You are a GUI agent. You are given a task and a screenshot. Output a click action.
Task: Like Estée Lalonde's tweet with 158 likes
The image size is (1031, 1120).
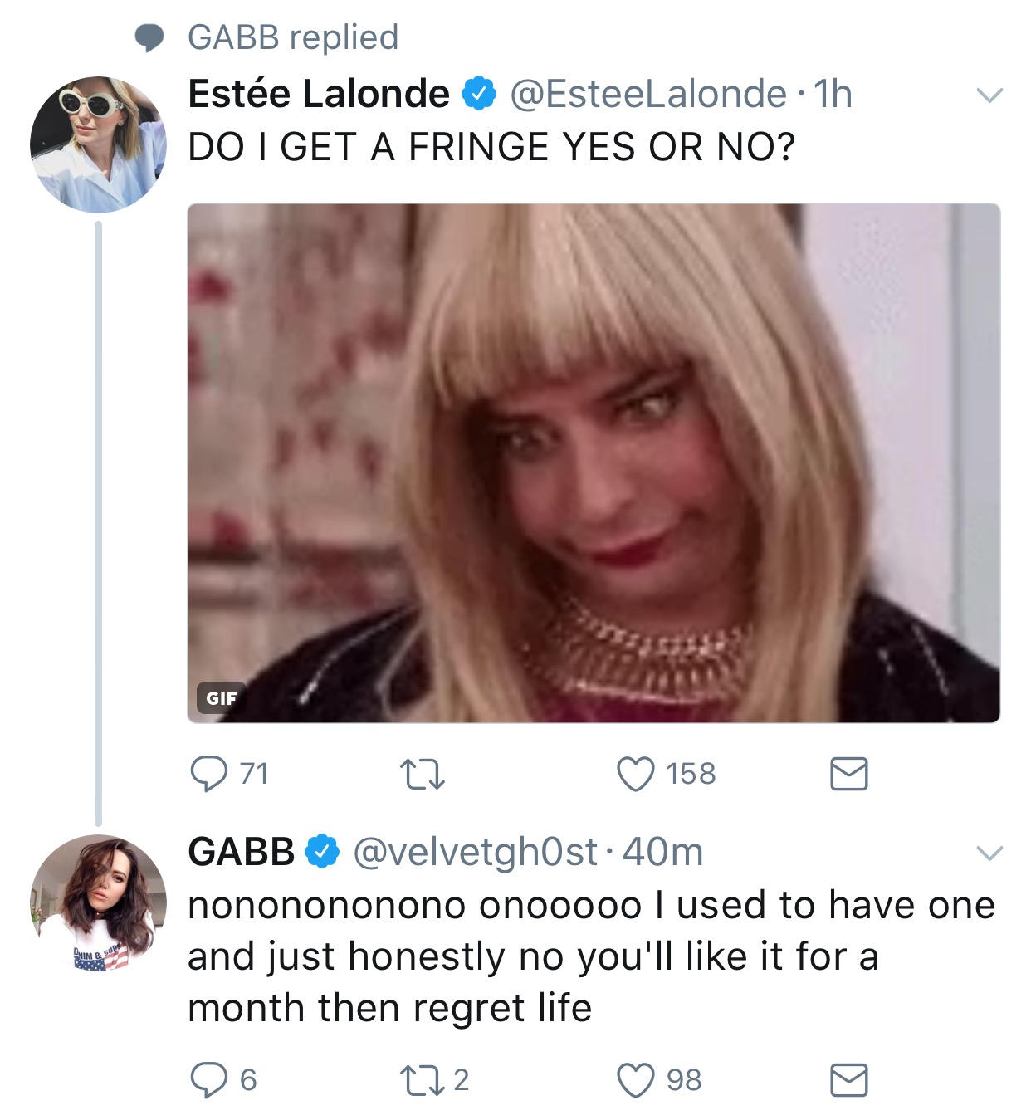point(636,774)
